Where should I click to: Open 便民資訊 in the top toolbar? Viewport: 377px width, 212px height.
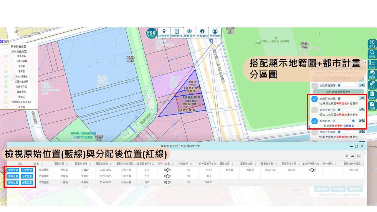pos(215,33)
